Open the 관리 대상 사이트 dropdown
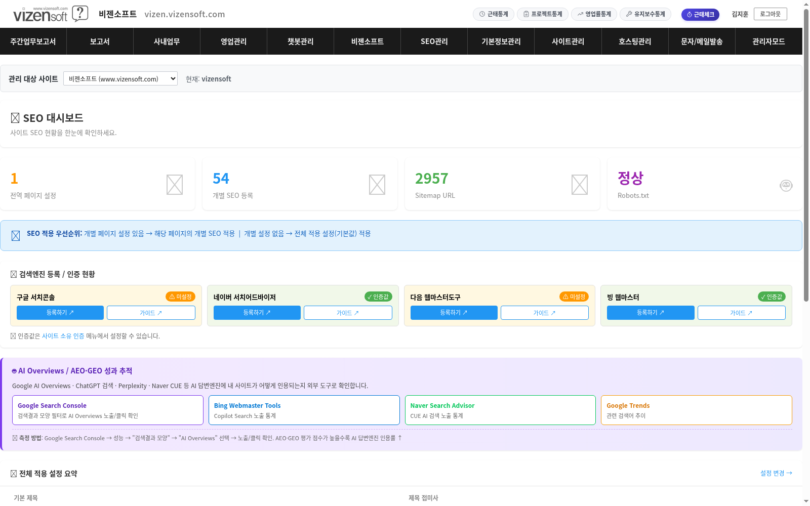Image resolution: width=810 pixels, height=506 pixels. point(120,78)
